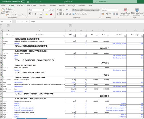Increase the indent
144x119 pixels.
click(70, 14)
